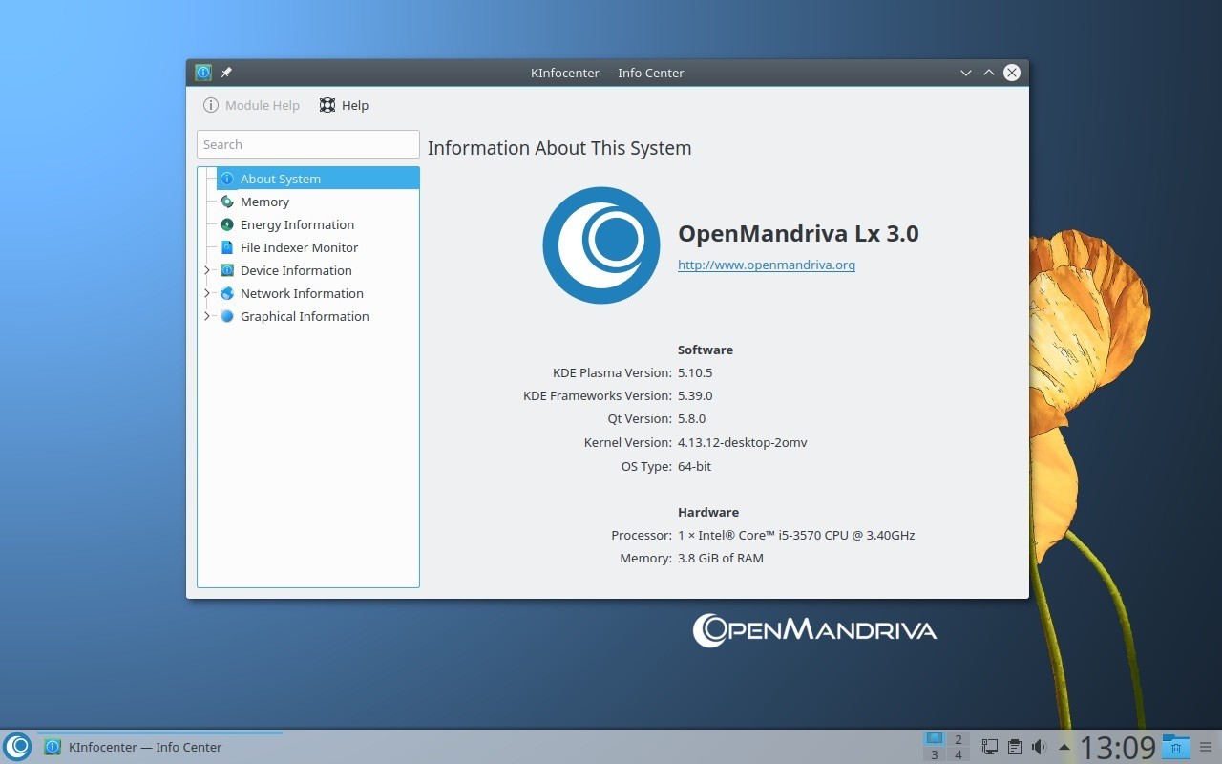Screen dimensions: 1222x764
Task: Switch to virtual desktop 3 in the pager
Action: 934,753
